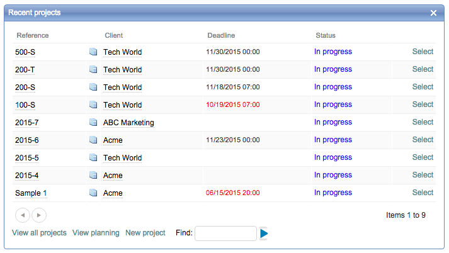Open the View planning link
The image size is (449, 253).
pos(96,233)
